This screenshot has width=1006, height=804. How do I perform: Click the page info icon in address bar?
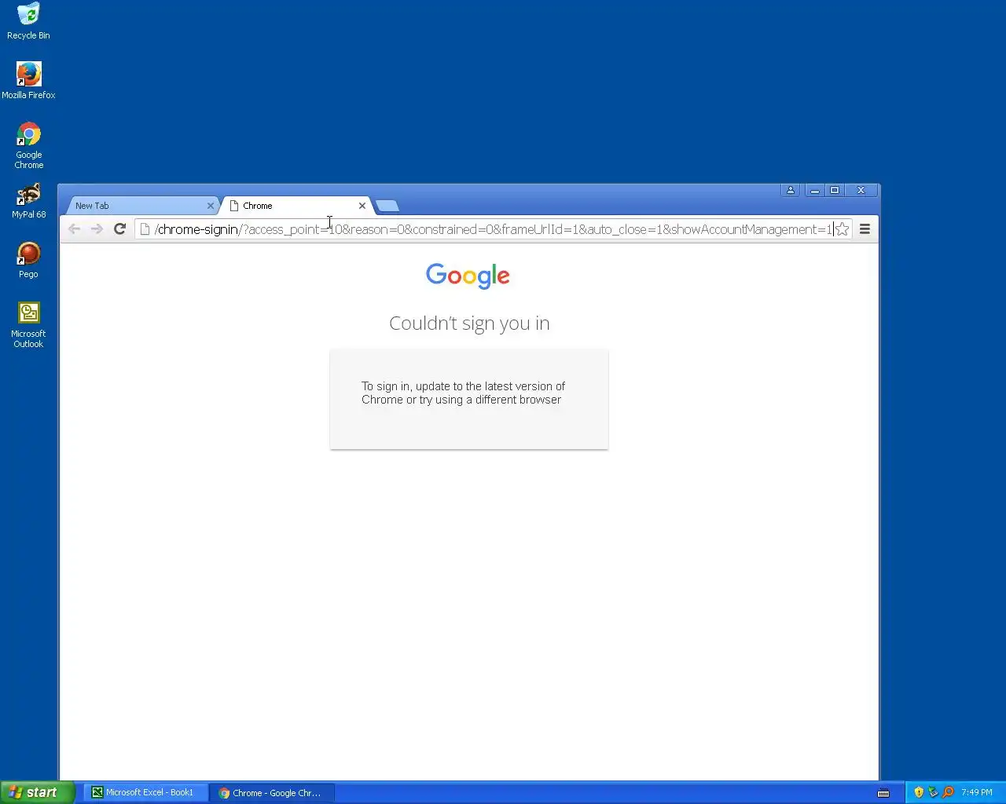(x=145, y=229)
